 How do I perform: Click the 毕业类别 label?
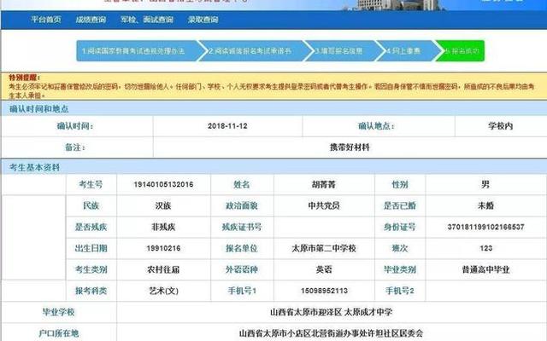tap(400, 269)
